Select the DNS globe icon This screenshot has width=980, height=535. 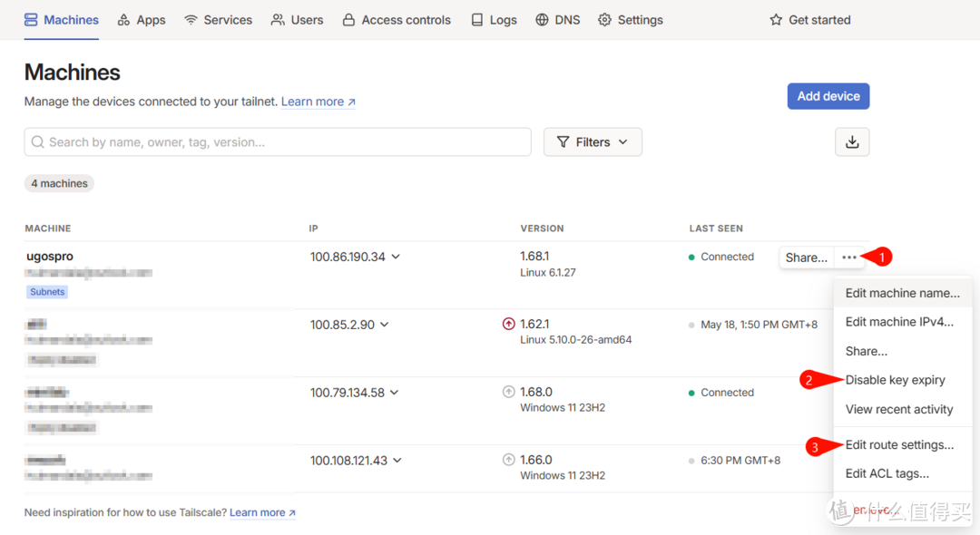(x=541, y=19)
